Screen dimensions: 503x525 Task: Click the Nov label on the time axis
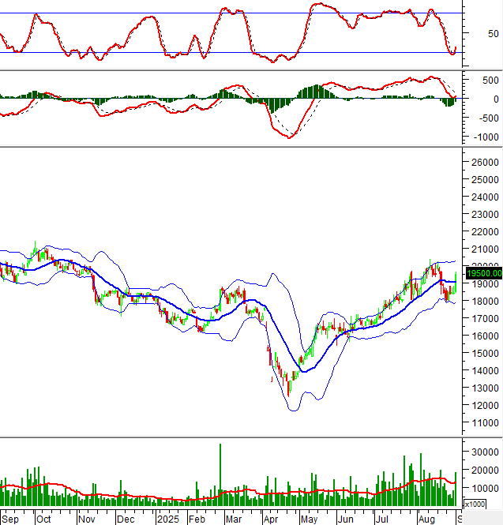(x=86, y=519)
